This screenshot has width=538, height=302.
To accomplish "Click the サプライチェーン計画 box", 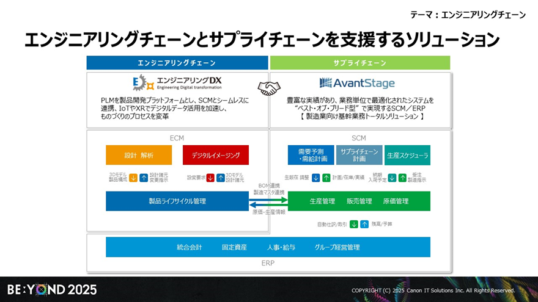I will (359, 155).
